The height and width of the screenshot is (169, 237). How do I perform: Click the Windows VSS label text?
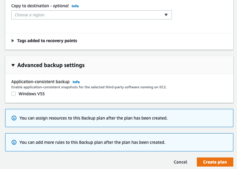32,94
